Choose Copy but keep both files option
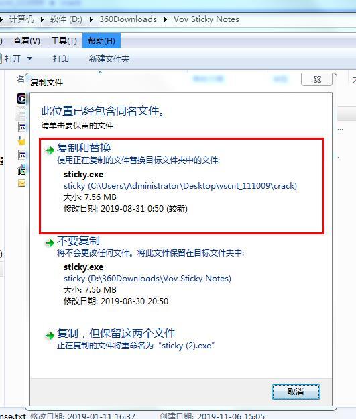This screenshot has width=356, height=419. point(182,339)
